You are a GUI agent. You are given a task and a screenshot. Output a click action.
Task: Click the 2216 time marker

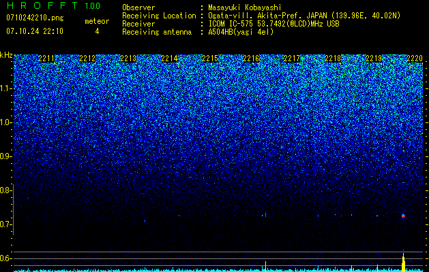251,58
